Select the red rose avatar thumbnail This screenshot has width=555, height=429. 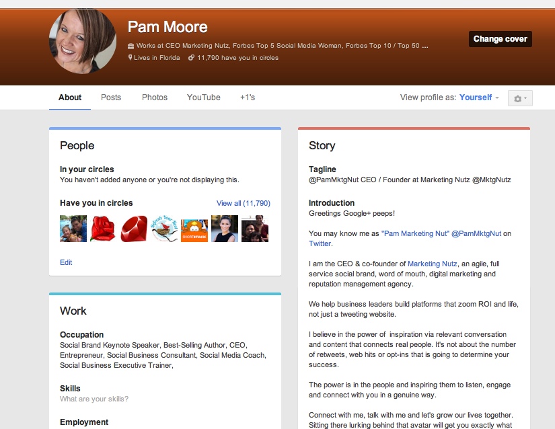(x=104, y=229)
